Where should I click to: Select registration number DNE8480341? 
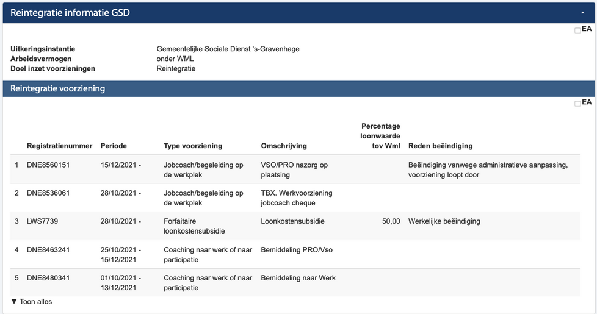[x=48, y=278]
